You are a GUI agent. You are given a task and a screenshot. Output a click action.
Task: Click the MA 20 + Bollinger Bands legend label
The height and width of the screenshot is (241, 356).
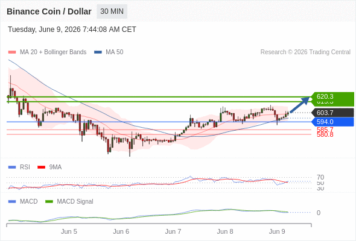[53, 52]
